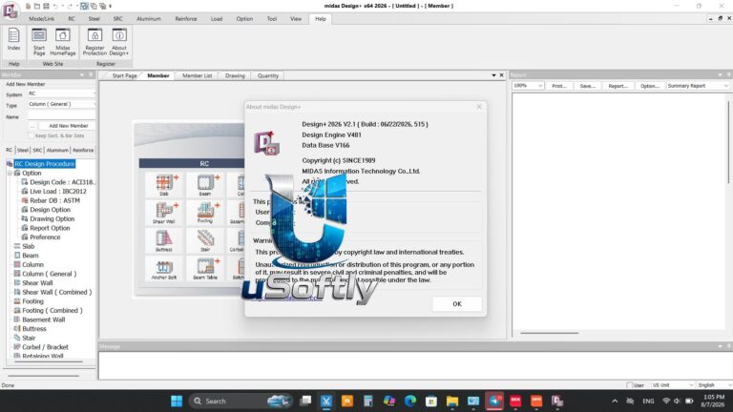This screenshot has height=412, width=733.
Task: Switch to the Member List tab
Action: pos(198,75)
